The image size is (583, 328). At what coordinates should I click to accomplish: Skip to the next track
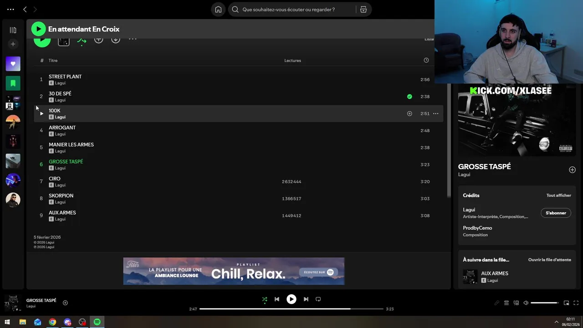click(306, 299)
